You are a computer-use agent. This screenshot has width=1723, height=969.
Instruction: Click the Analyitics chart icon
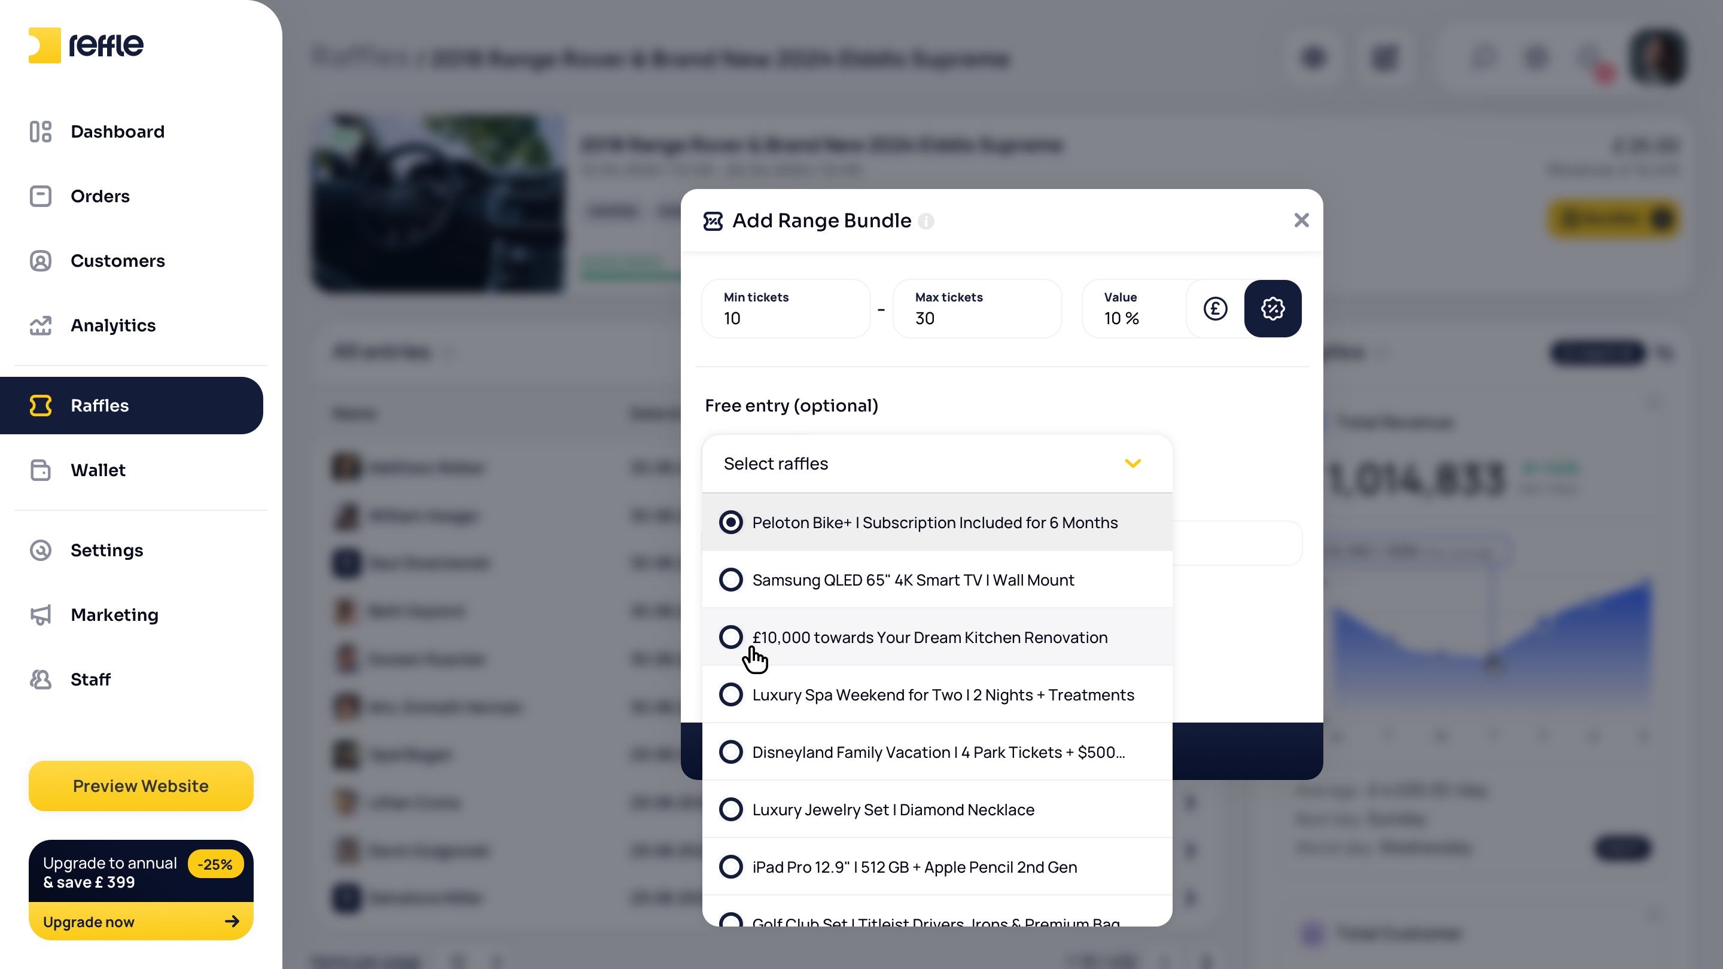pos(41,325)
